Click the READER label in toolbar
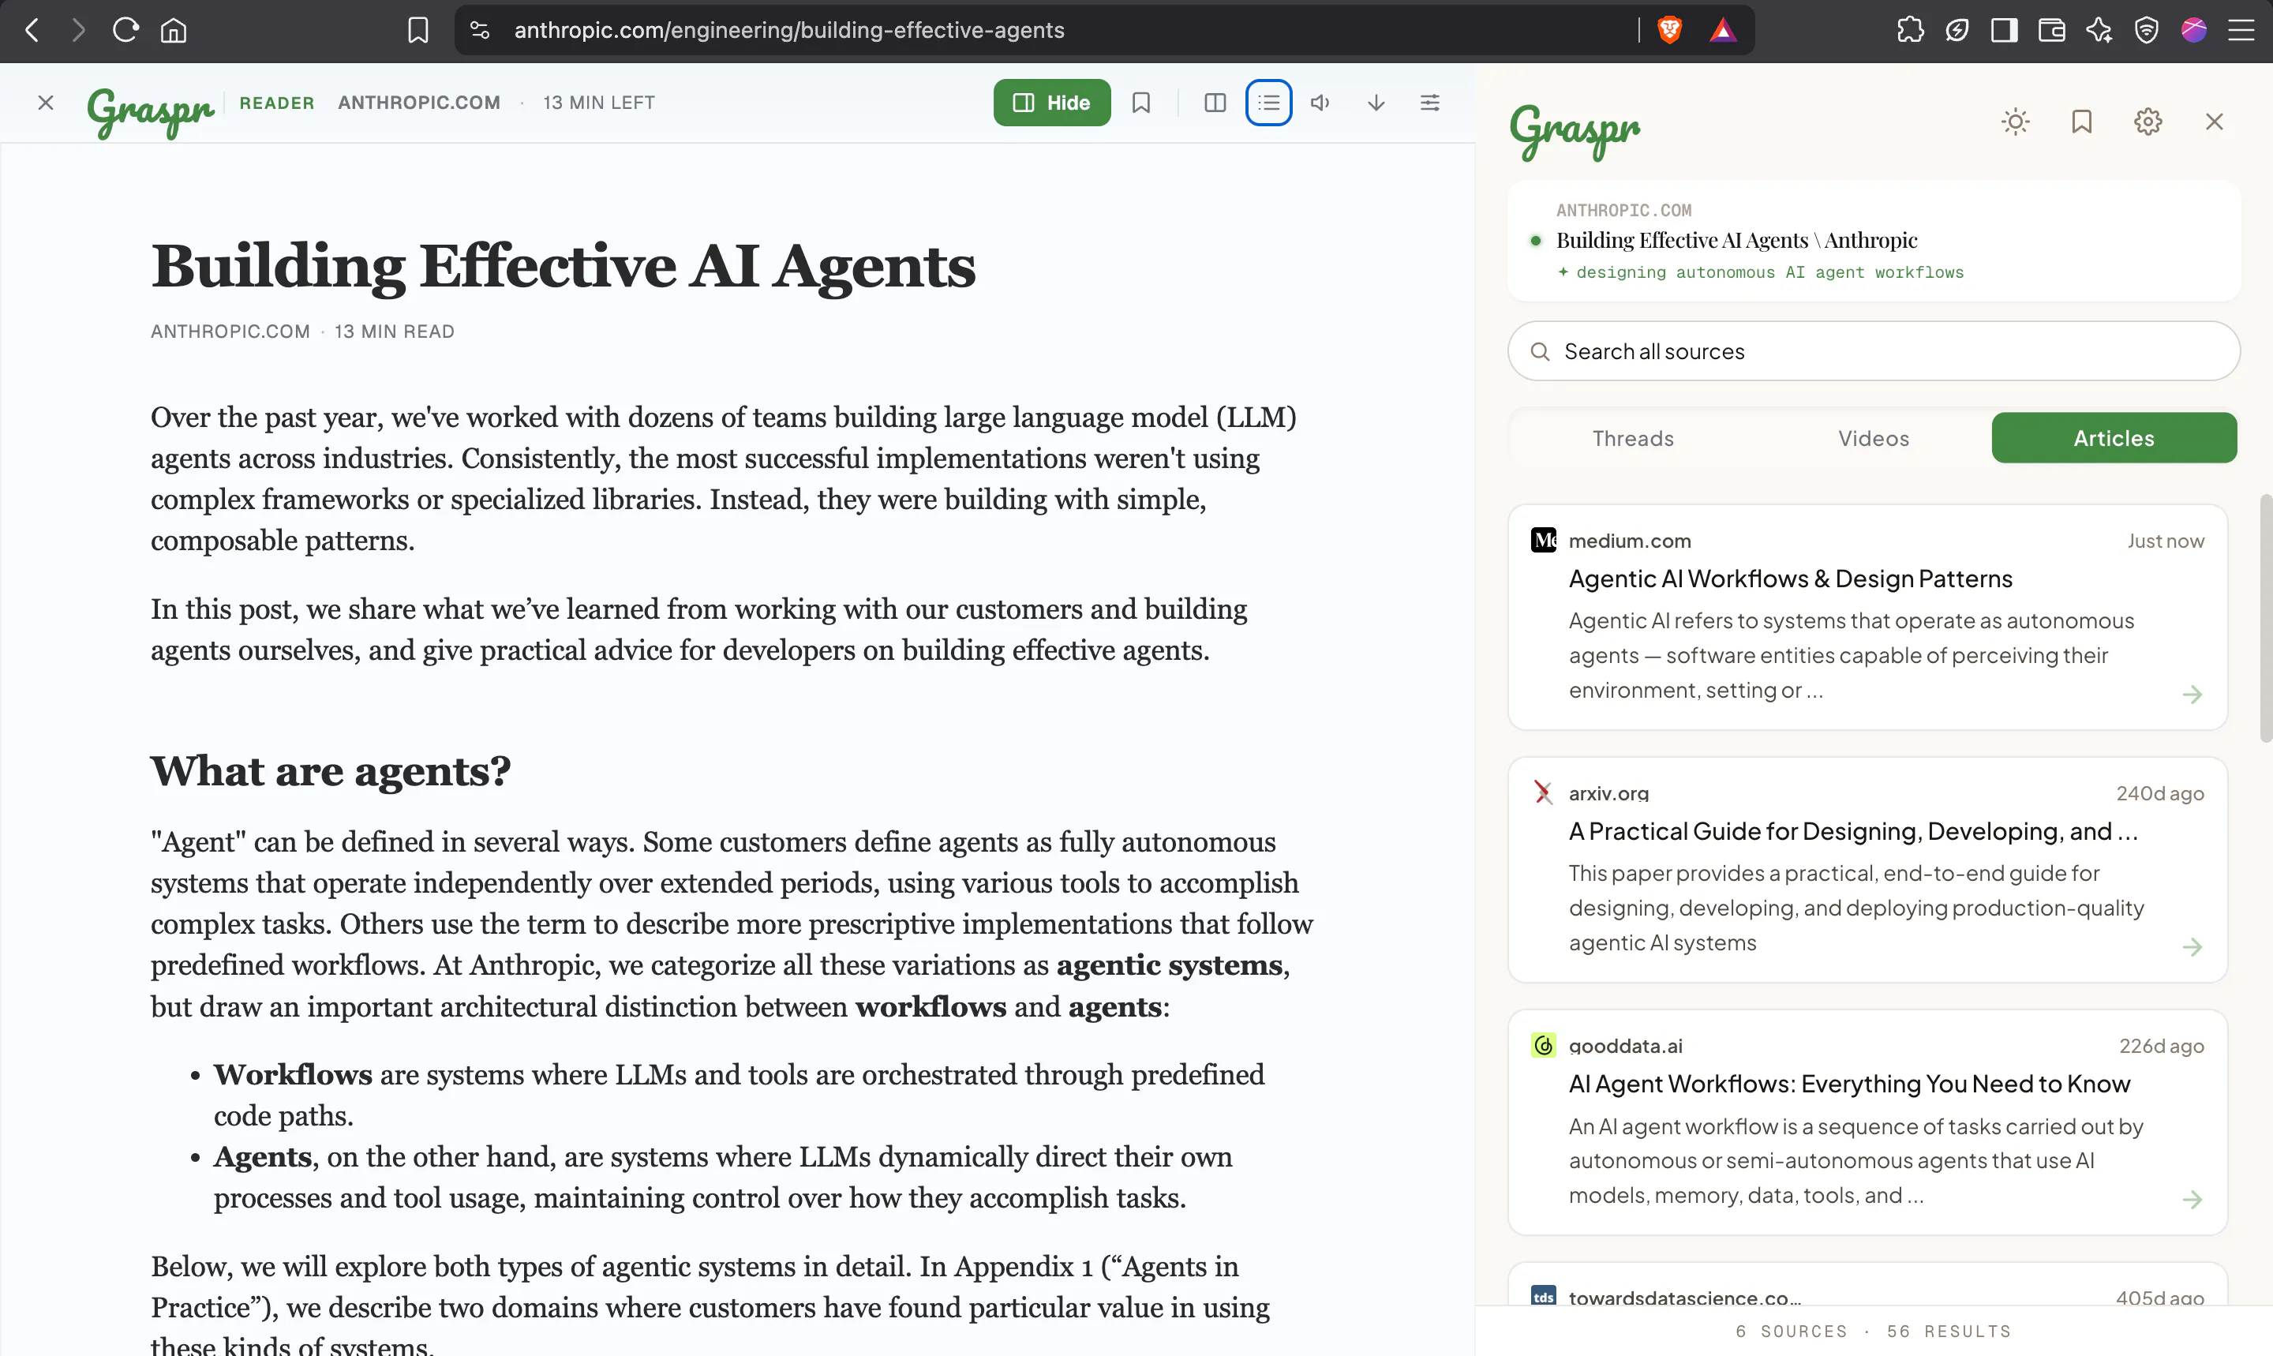The height and width of the screenshot is (1356, 2273). (x=277, y=103)
